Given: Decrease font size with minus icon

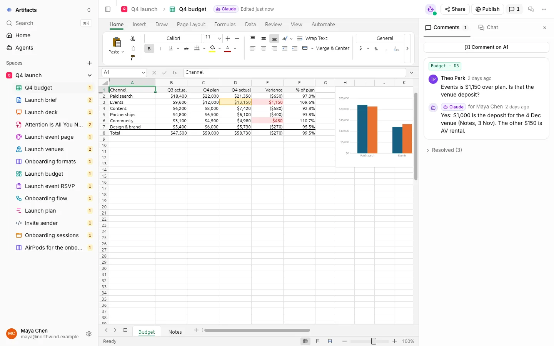Looking at the screenshot, I should pos(237,38).
